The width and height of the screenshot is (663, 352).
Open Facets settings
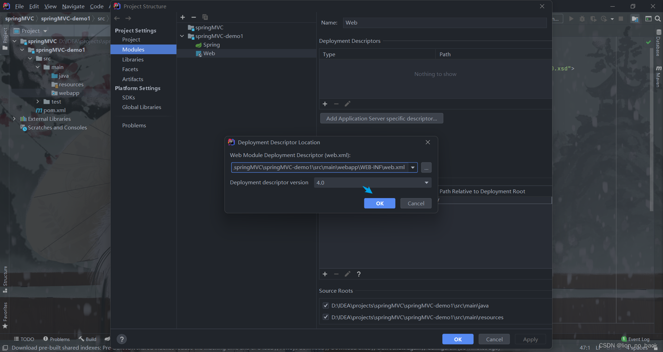pyautogui.click(x=130, y=69)
